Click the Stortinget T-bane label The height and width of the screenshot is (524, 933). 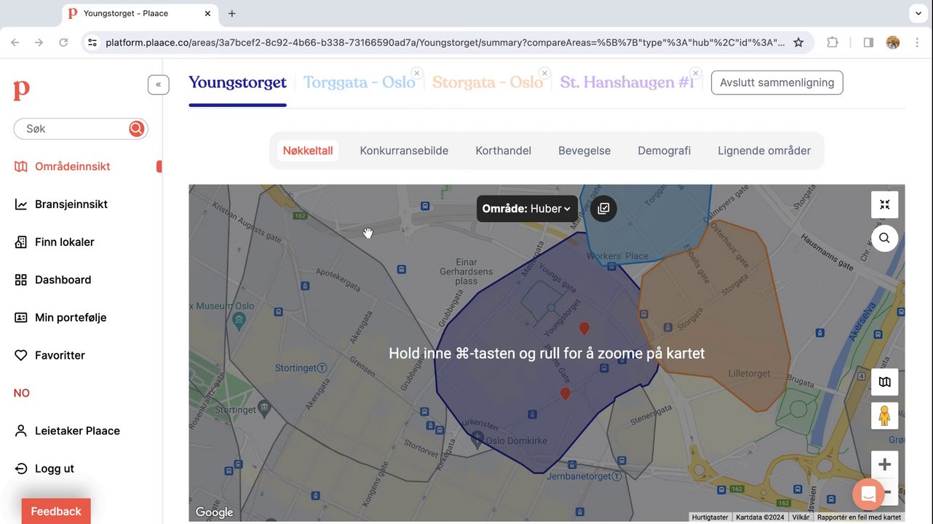coord(300,368)
